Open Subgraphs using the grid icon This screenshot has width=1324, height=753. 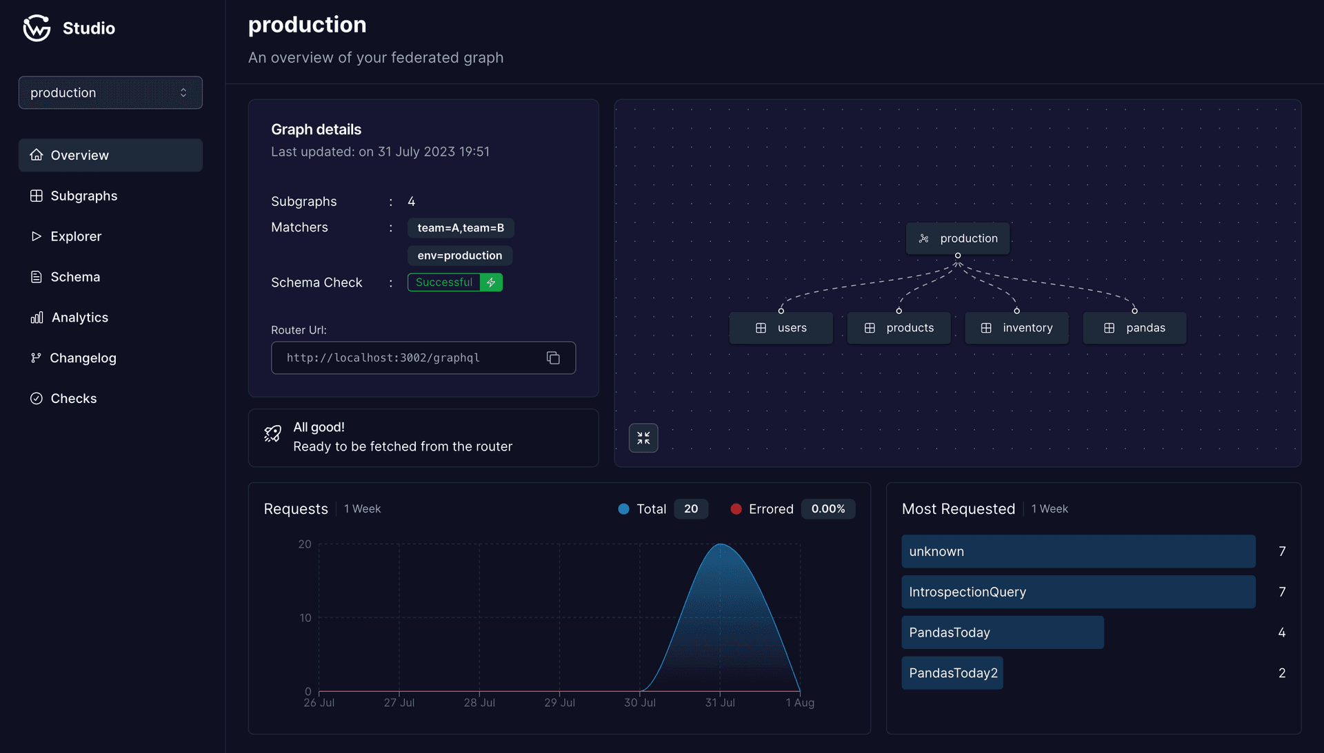[37, 196]
